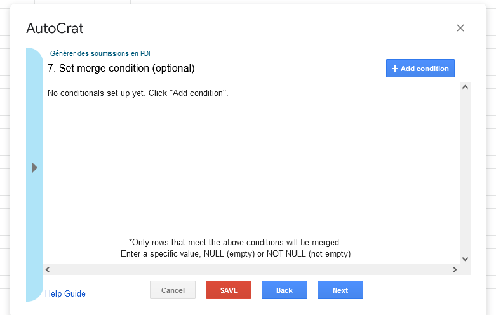Go Back to the previous step
The width and height of the screenshot is (496, 315).
(x=284, y=290)
